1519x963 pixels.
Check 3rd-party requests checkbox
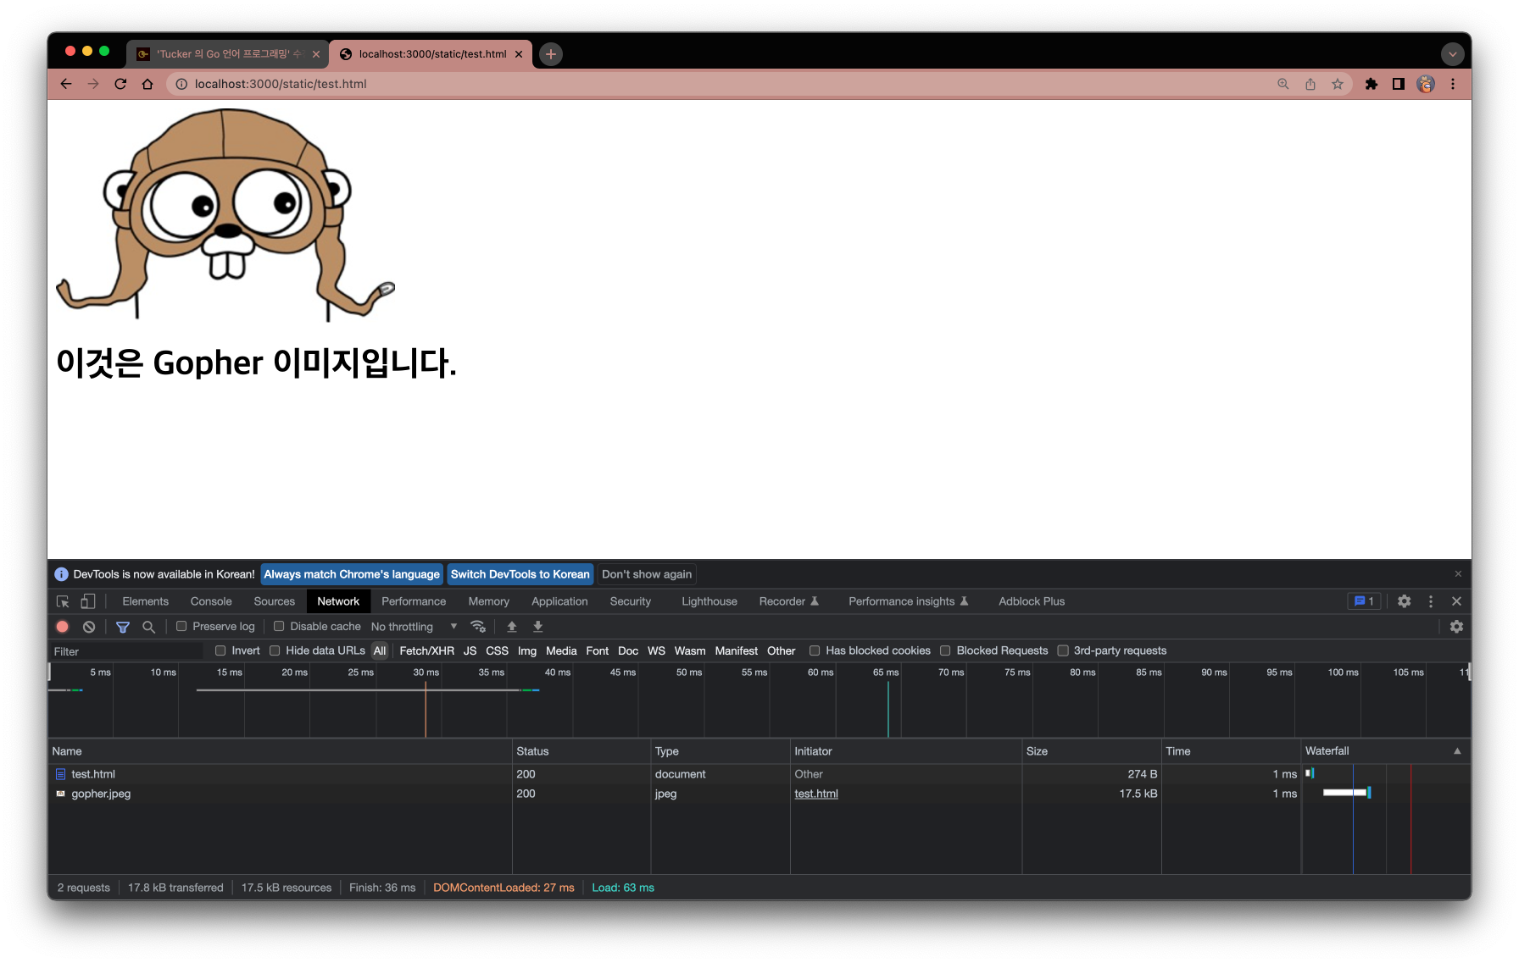tap(1063, 650)
